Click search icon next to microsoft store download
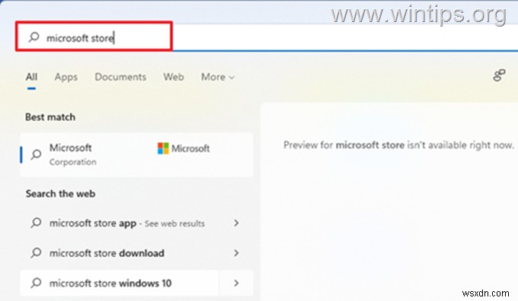Screen dimensions: 518x301 click(x=36, y=253)
